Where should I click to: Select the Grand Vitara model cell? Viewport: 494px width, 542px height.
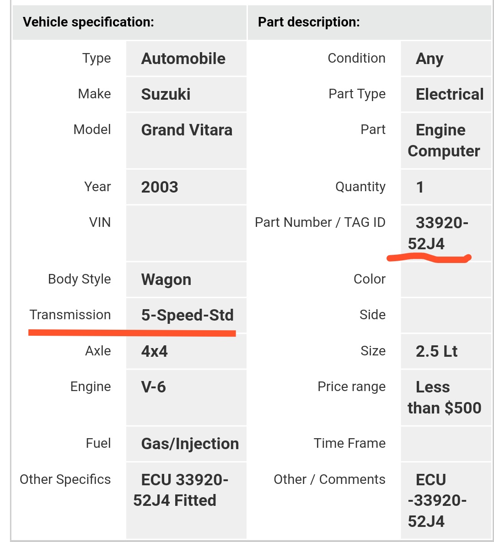187,130
